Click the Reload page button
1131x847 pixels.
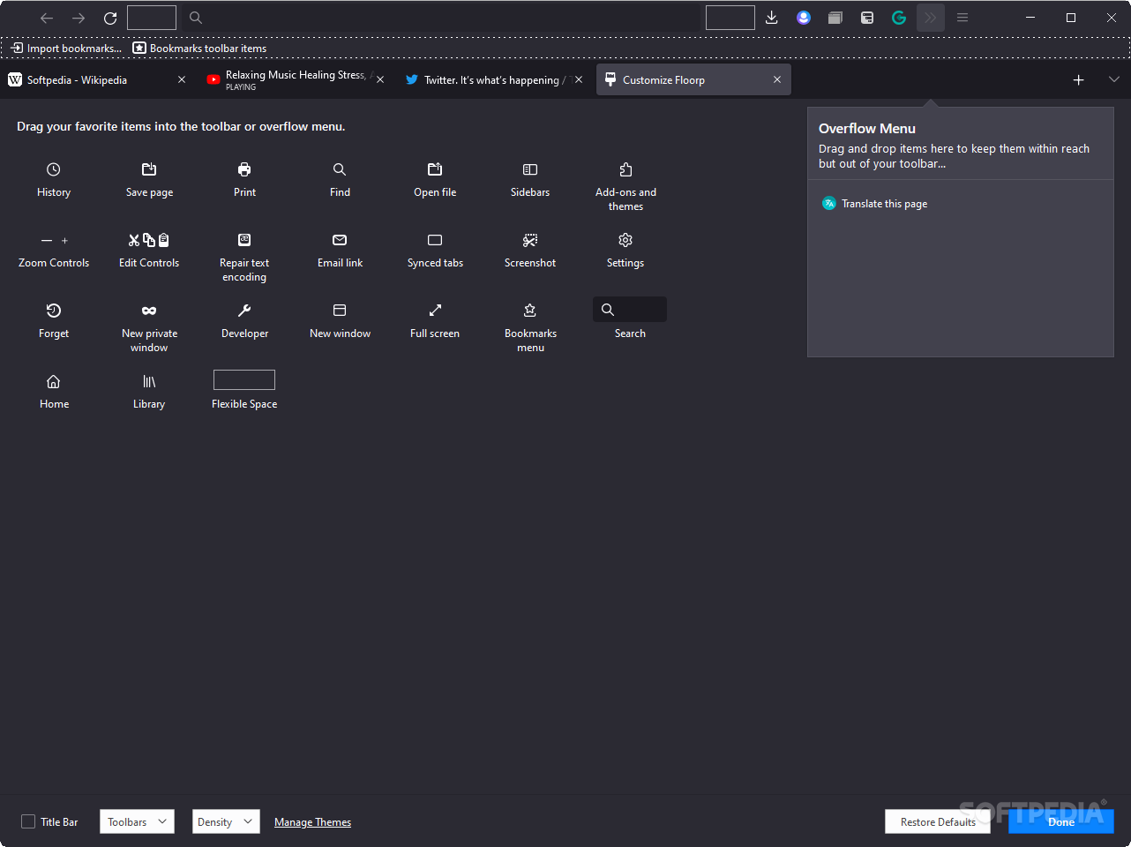point(110,18)
